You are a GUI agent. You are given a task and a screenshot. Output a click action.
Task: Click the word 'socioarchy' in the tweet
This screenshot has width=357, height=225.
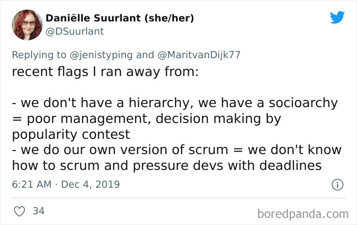(x=303, y=103)
